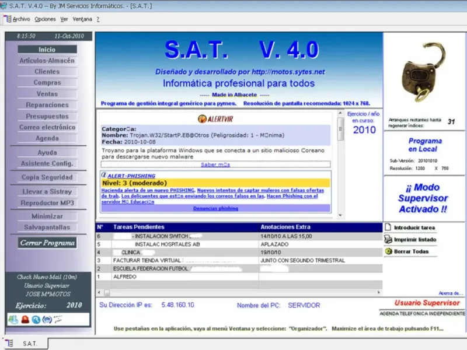Open the ? help menu

(98, 19)
